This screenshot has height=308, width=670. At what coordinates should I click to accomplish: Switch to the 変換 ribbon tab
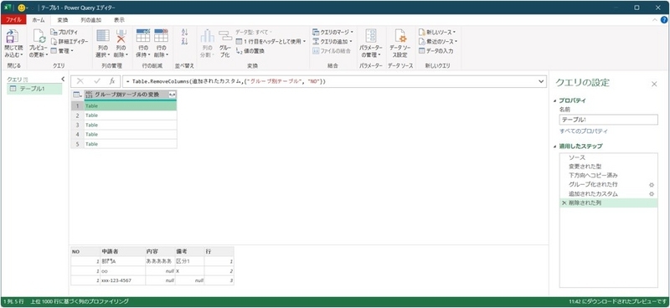[63, 19]
